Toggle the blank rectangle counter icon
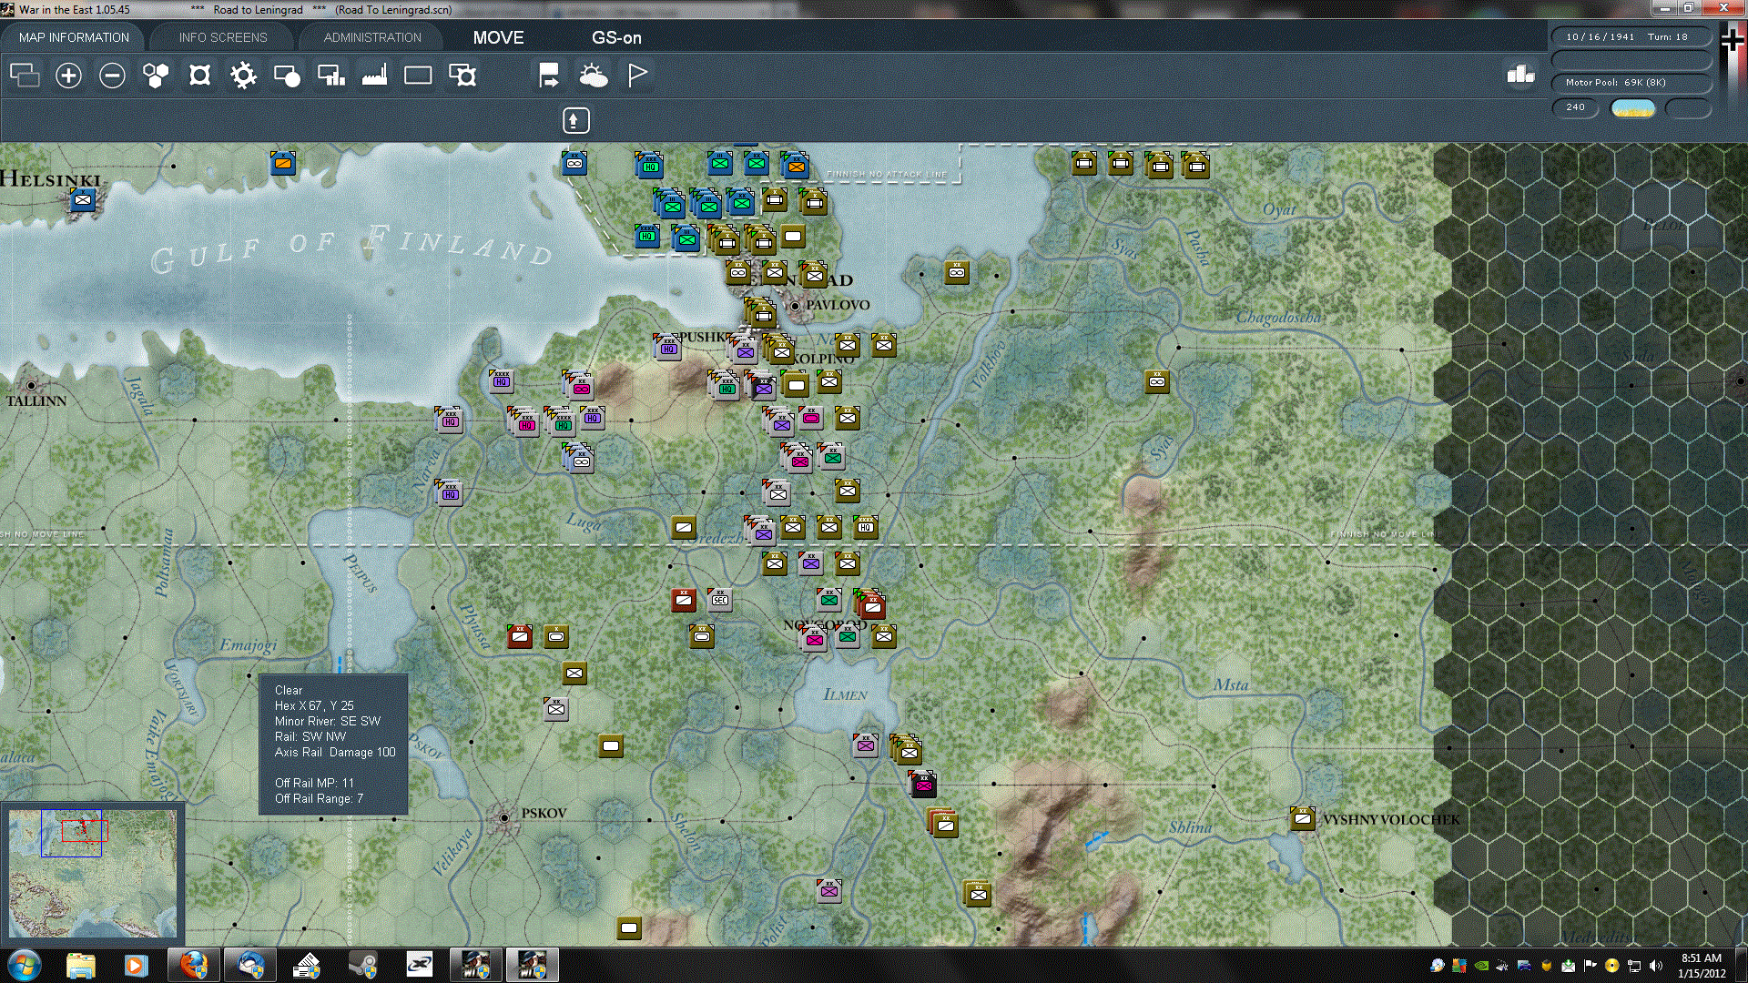 click(x=418, y=75)
